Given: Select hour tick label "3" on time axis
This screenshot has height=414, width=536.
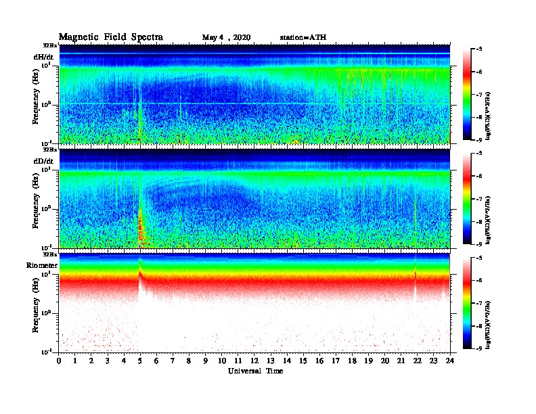Looking at the screenshot, I should [x=108, y=361].
